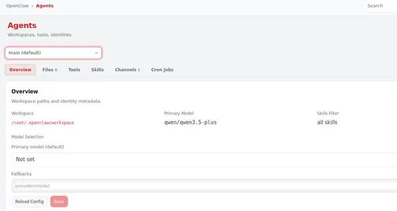
Task: Go to the Cron Jobs tab
Action: (162, 70)
